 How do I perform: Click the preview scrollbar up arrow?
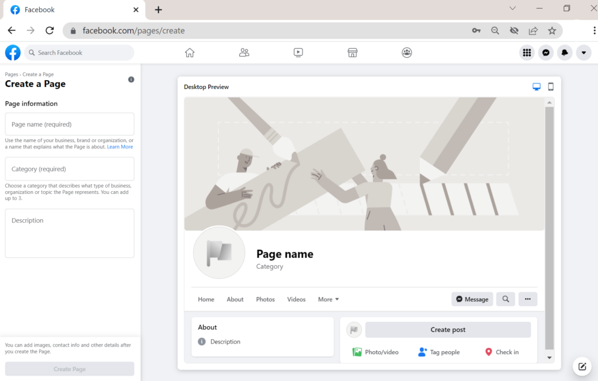tap(549, 102)
